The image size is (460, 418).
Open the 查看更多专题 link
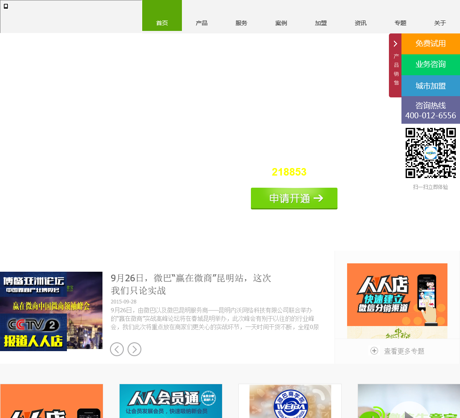coord(404,351)
